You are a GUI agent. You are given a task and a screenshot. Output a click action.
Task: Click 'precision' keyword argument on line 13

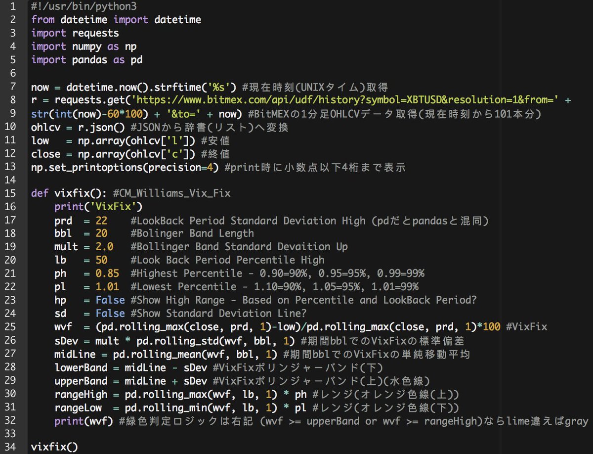[174, 167]
